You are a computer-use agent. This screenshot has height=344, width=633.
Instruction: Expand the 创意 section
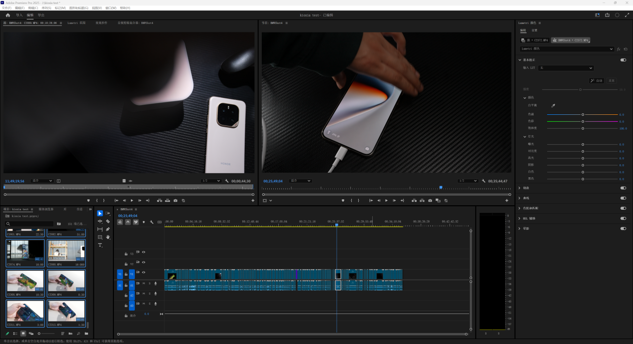pyautogui.click(x=520, y=188)
